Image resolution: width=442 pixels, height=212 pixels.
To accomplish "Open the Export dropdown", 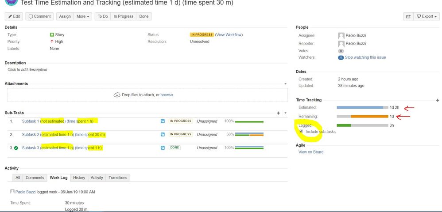I will (x=426, y=16).
